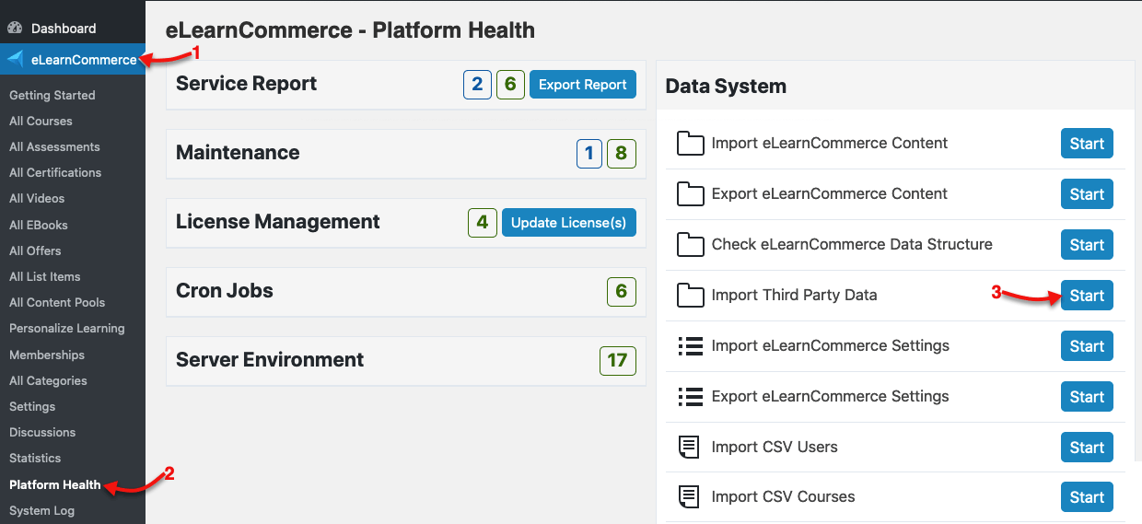Click the Update License(s) button

(569, 223)
